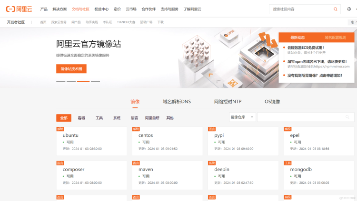The image size is (357, 201).
Task: Filter mirrors by 阿里自研
Action: [x=152, y=118]
